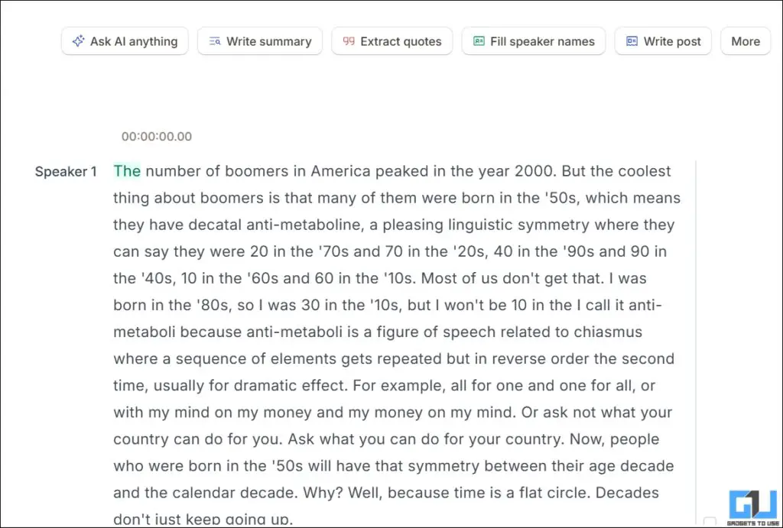Screen dimensions: 783x528
Task: Click the Write post document icon
Action: click(632, 41)
